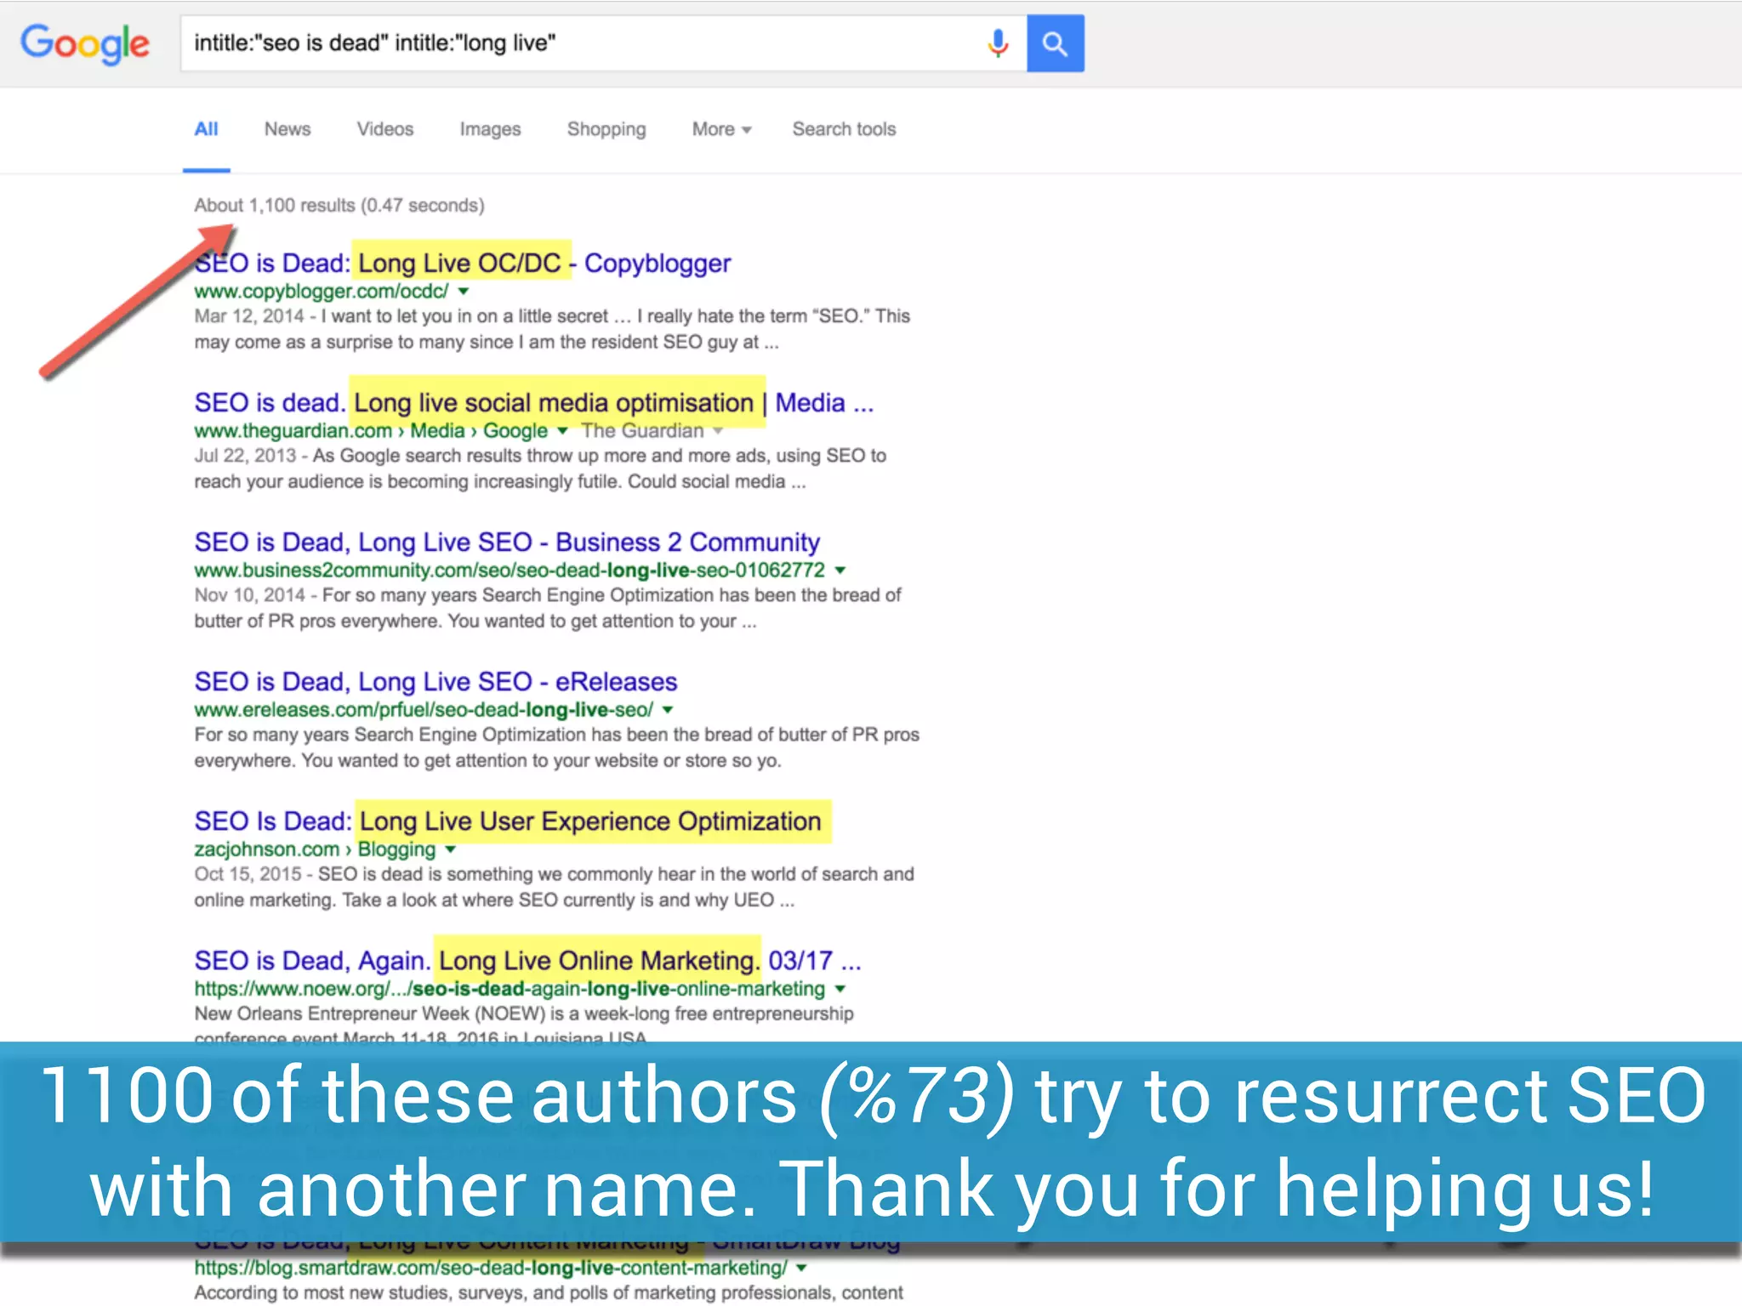Open the Business 2 Community result title
This screenshot has width=1742, height=1306.
[x=507, y=542]
